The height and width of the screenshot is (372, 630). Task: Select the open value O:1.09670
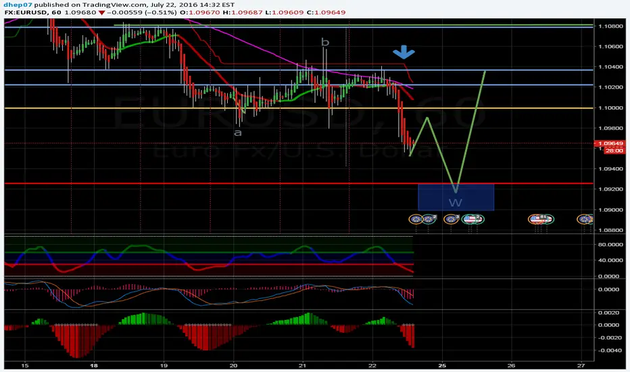tap(199, 12)
